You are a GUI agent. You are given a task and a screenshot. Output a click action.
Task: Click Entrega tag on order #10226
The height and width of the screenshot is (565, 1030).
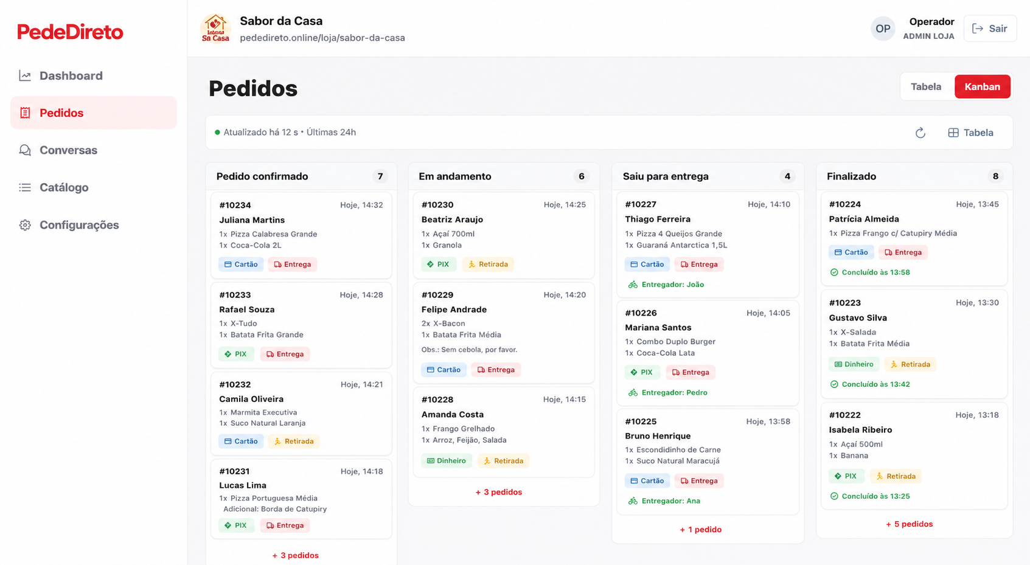691,372
